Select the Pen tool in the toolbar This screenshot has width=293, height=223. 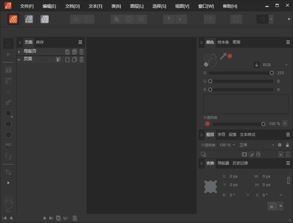click(8, 102)
